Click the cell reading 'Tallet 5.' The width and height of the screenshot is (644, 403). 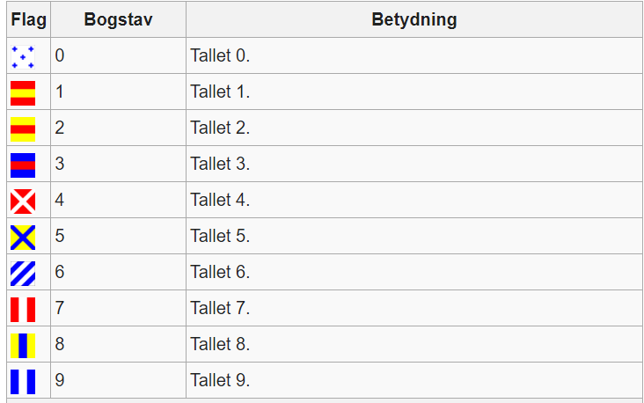(414, 236)
